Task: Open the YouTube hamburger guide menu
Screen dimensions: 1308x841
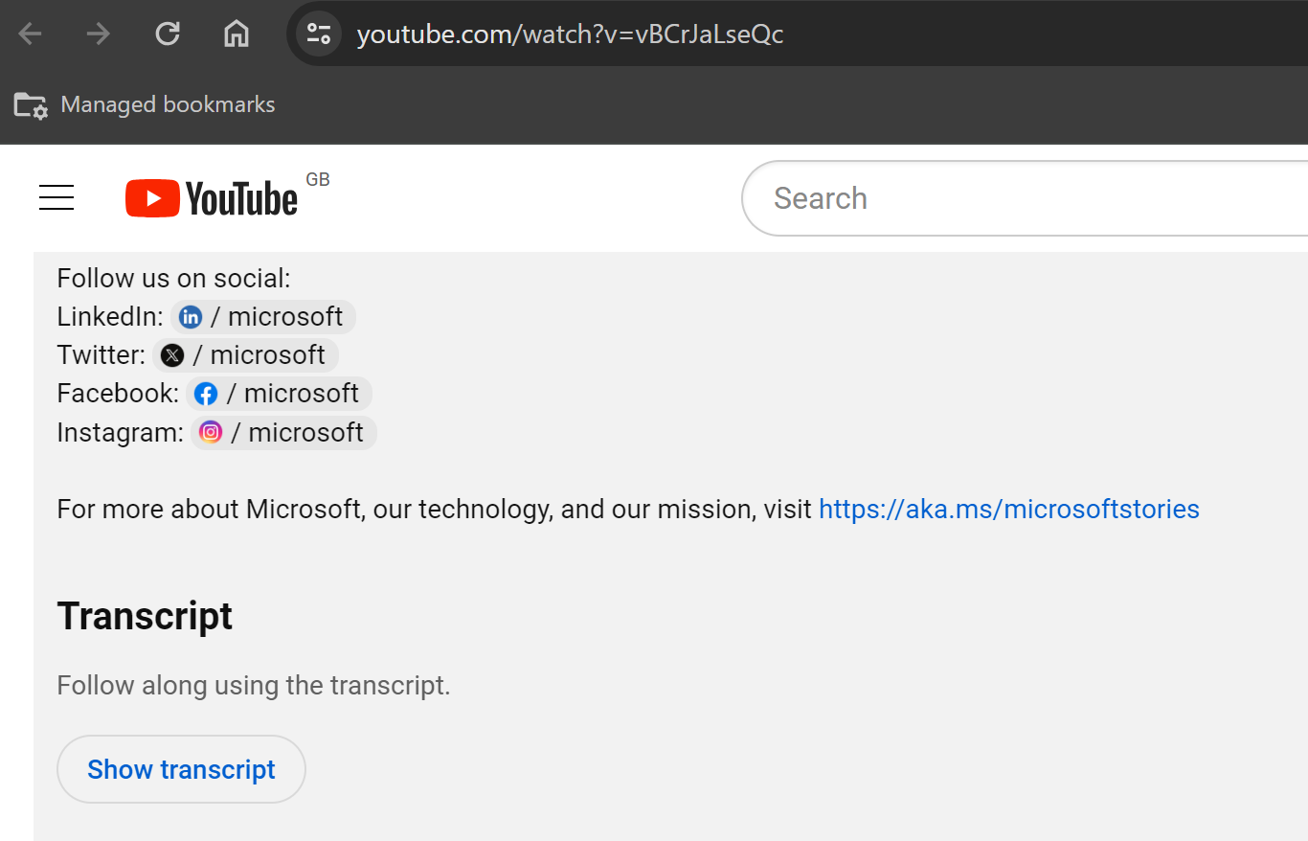Action: click(x=56, y=198)
